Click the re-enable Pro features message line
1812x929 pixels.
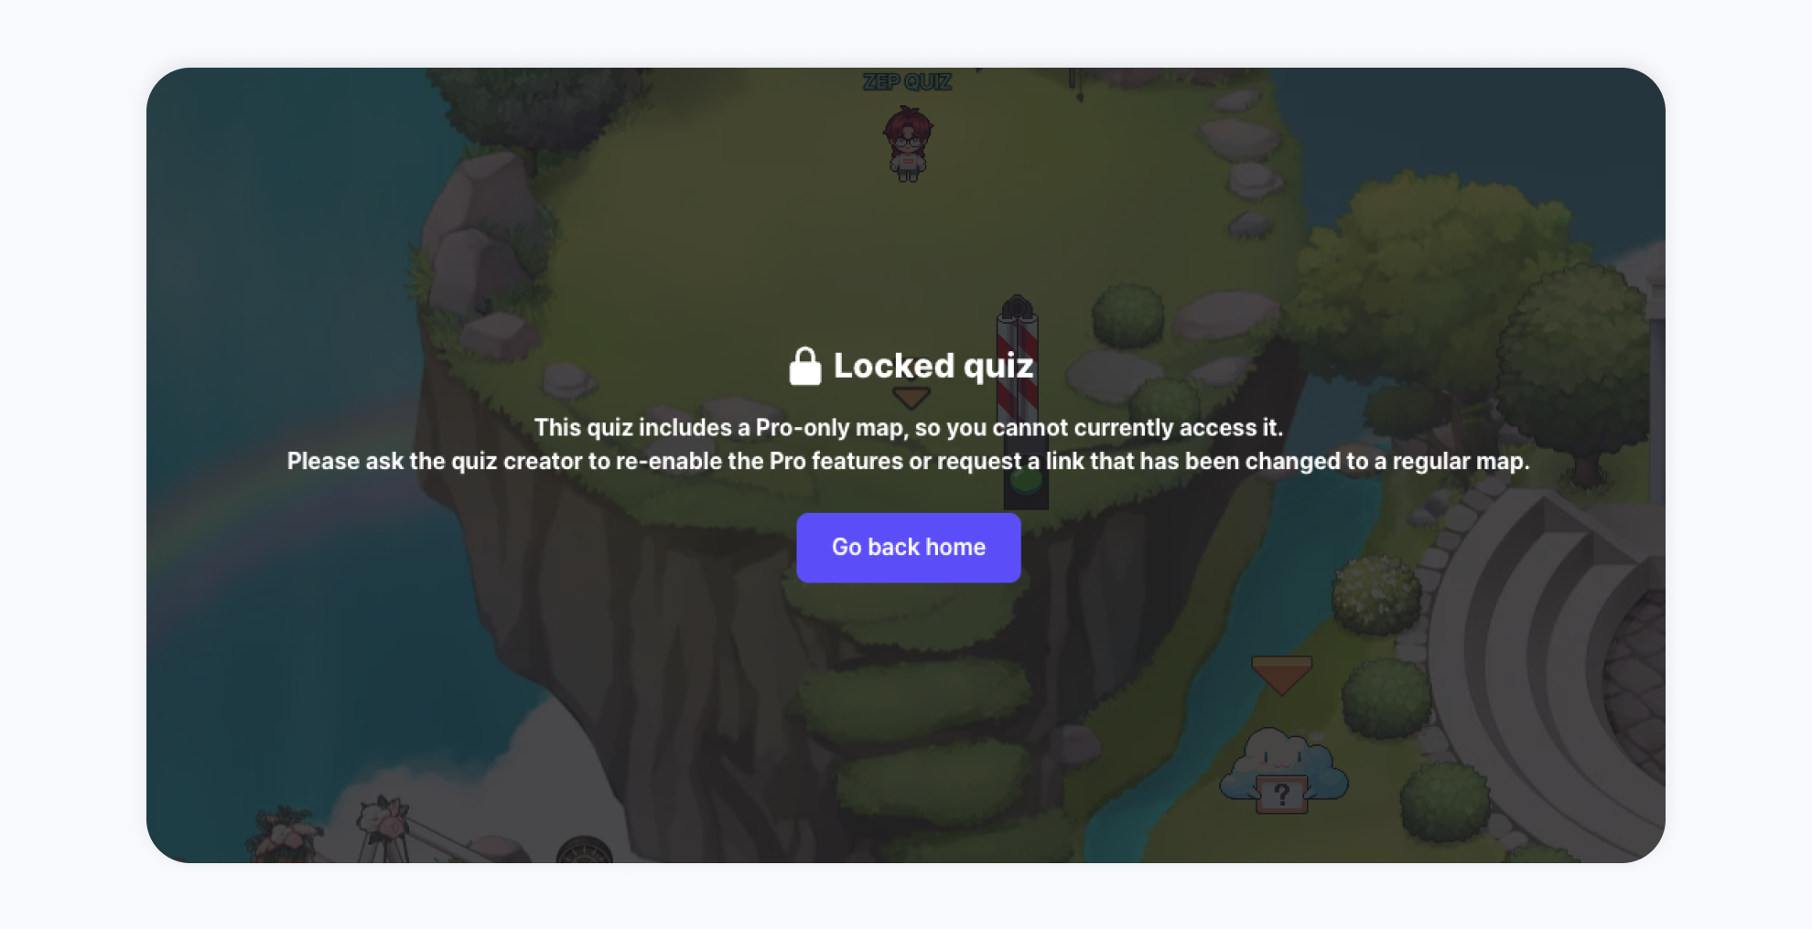tap(908, 461)
